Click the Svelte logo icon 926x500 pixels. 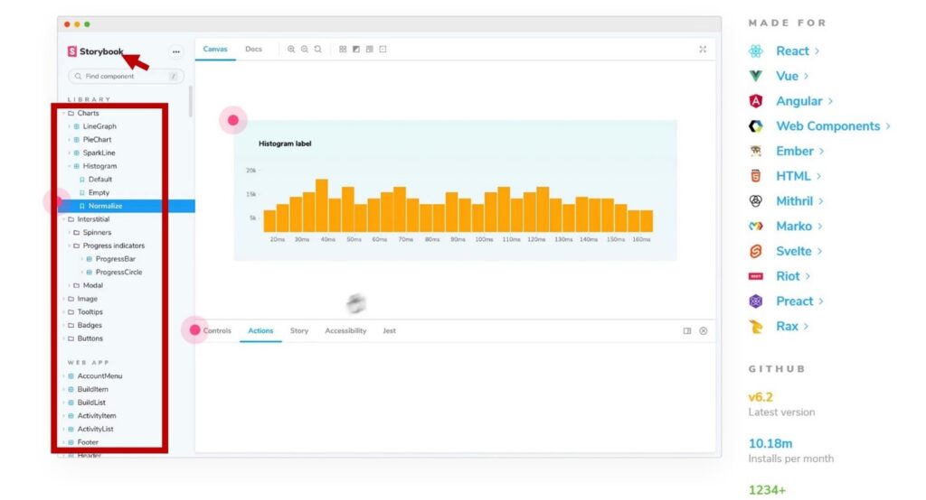pos(755,251)
